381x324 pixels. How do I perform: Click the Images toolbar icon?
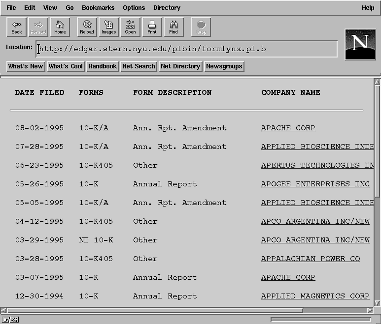coord(108,27)
